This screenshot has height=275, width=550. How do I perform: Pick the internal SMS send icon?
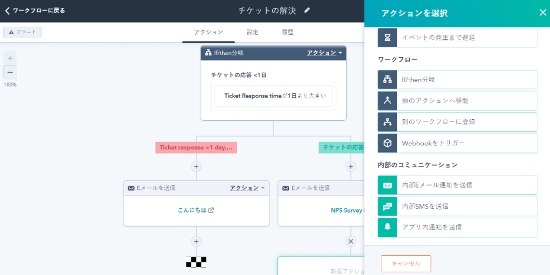(387, 206)
